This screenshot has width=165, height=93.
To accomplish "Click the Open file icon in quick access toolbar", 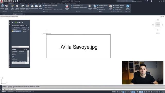I will (x=7, y=1).
